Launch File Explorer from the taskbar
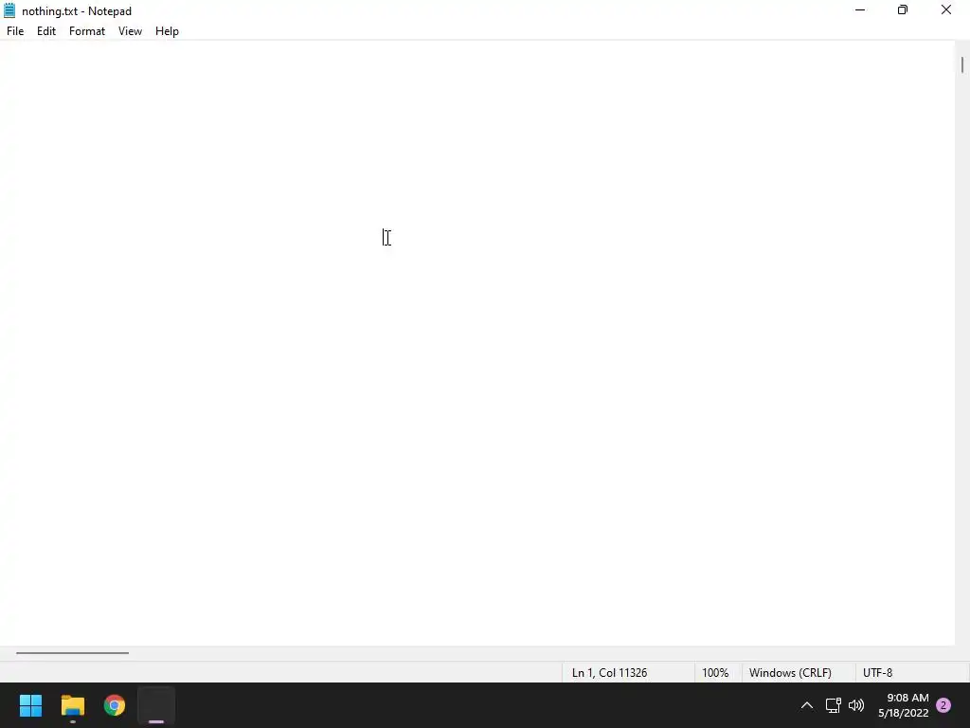Image resolution: width=970 pixels, height=728 pixels. coord(73,705)
